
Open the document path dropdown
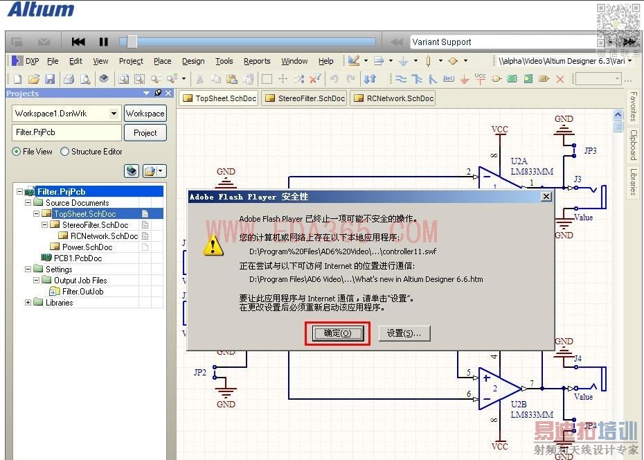tap(629, 61)
